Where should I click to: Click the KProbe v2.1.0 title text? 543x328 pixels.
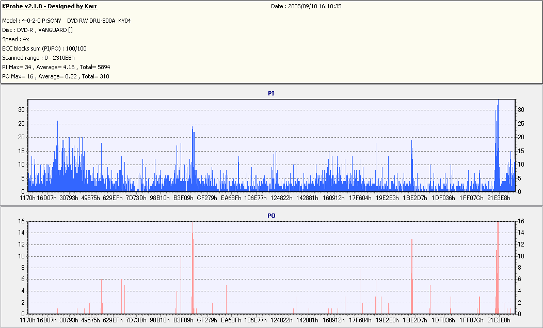[50, 6]
